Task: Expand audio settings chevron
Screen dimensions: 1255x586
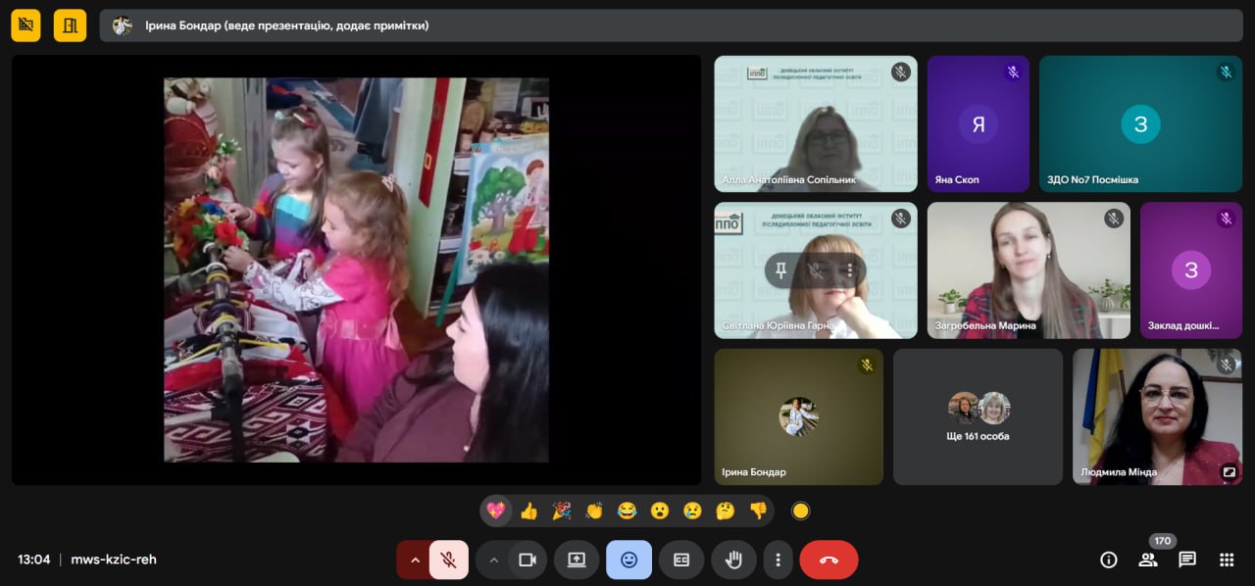Action: (x=415, y=560)
